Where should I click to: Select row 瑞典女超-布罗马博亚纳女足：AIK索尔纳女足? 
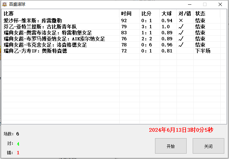[114, 39]
